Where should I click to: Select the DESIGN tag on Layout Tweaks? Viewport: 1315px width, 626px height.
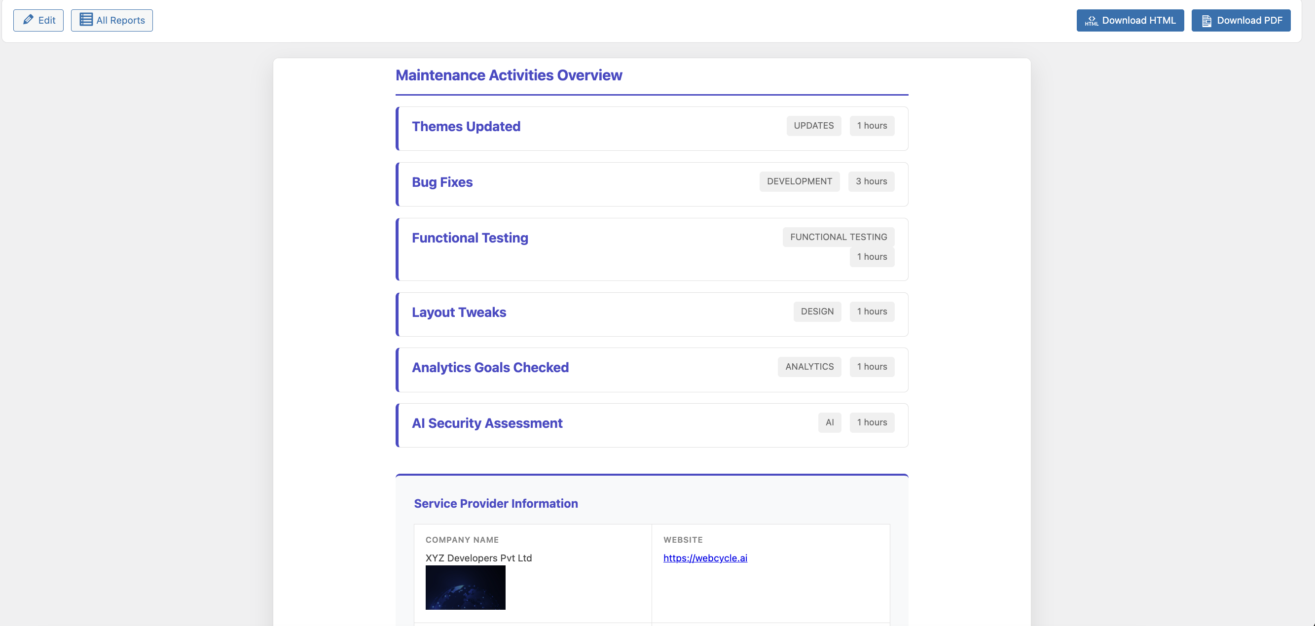click(817, 311)
